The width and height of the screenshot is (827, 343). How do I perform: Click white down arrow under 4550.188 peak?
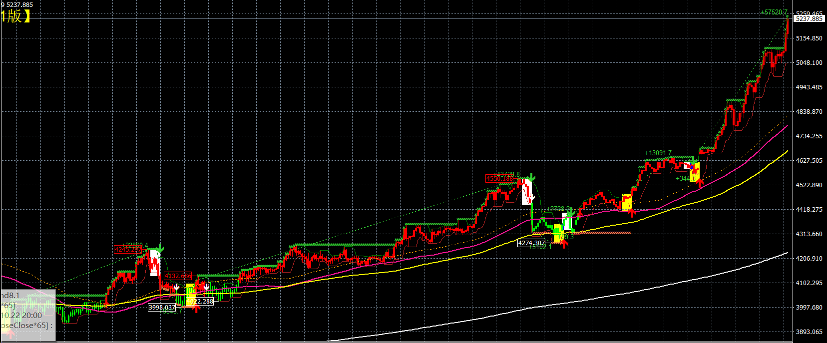coord(532,197)
